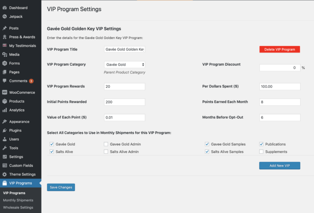Viewport: 314px width, 213px height.
Task: Click the Plugins plug icon
Action: (5, 131)
